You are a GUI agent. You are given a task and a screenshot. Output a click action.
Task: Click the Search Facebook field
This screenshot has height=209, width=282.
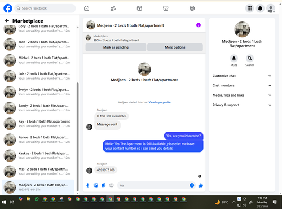point(45,8)
